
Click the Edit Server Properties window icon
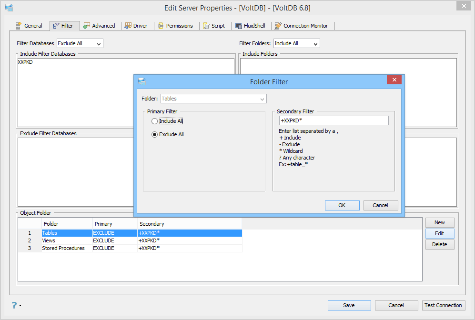pyautogui.click(x=9, y=8)
